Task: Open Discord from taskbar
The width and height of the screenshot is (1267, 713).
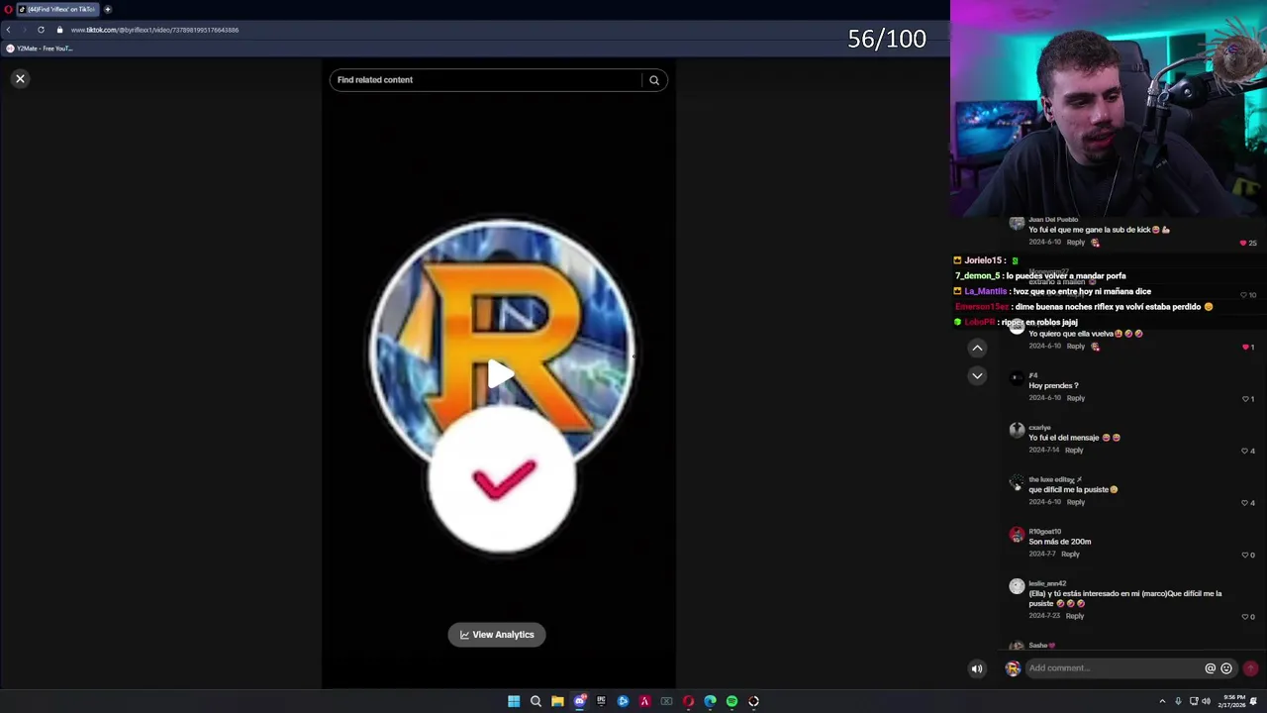Action: tap(579, 701)
